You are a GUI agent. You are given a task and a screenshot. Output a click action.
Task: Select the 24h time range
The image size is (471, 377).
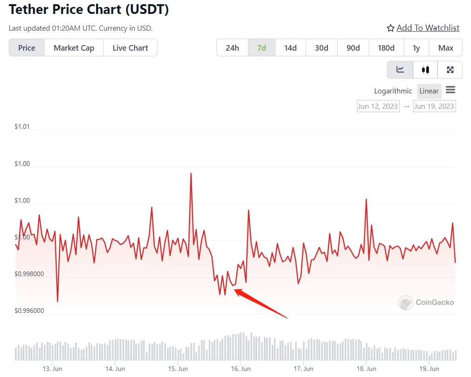[x=232, y=48]
